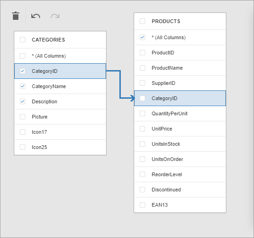The width and height of the screenshot is (254, 238).
Task: Uncheck All Columns in PRODUCTS table
Action: coord(142,37)
